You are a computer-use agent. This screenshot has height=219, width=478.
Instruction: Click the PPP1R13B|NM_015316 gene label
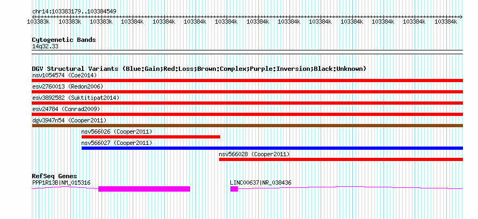pyautogui.click(x=61, y=182)
